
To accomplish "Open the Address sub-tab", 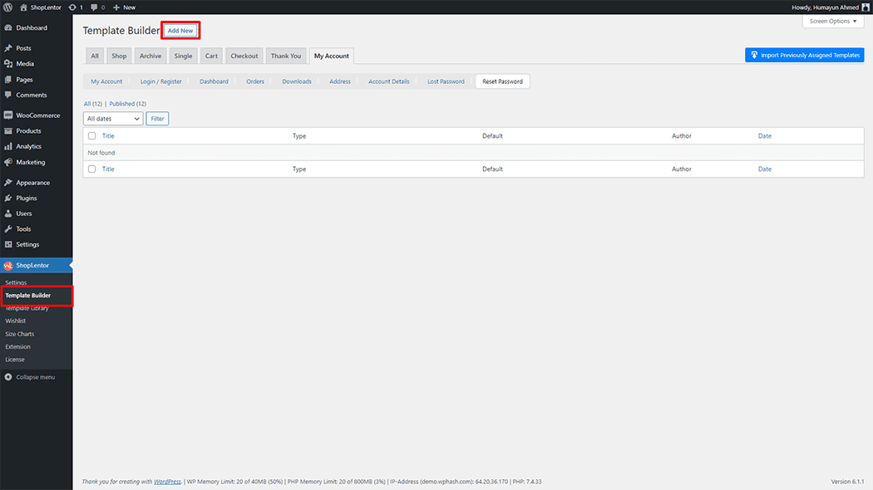I will 339,81.
